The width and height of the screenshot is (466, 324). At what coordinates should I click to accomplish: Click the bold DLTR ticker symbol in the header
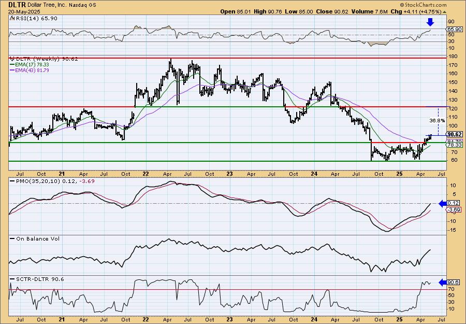[17, 5]
